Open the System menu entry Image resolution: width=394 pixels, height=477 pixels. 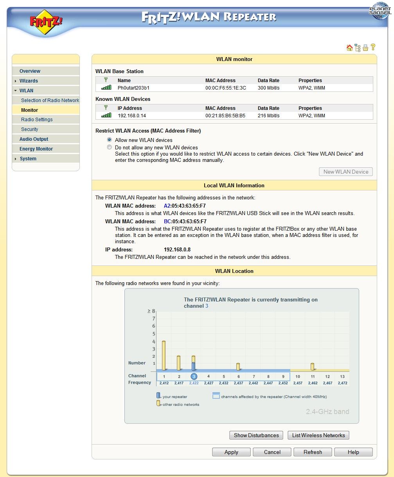point(28,159)
